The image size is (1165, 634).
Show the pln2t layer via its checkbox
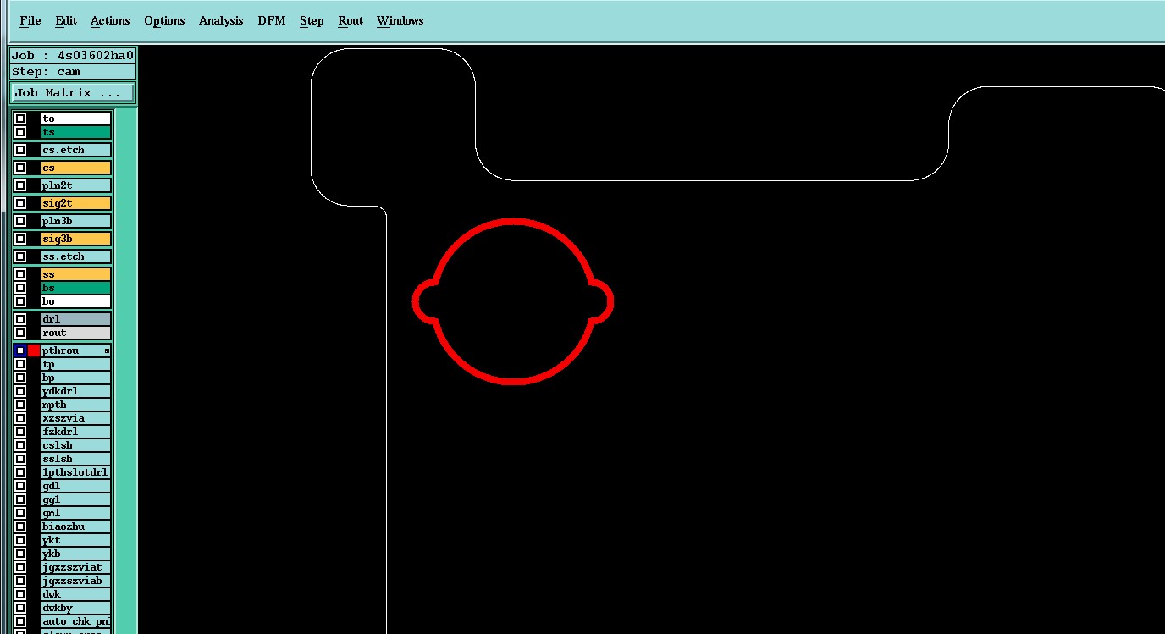click(20, 185)
